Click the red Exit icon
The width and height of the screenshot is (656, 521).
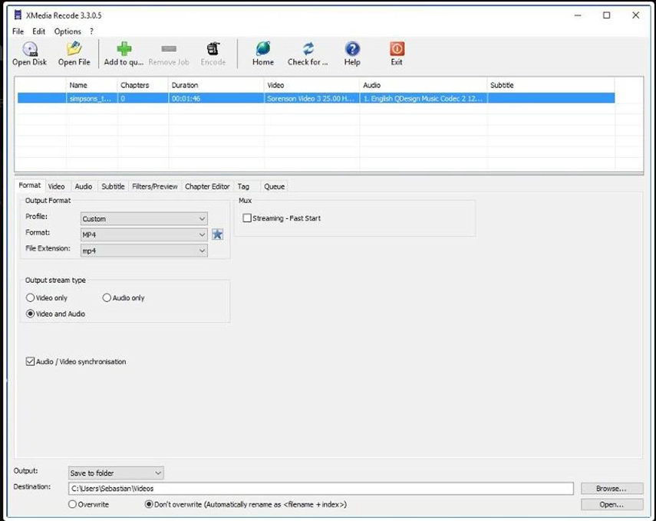[397, 49]
